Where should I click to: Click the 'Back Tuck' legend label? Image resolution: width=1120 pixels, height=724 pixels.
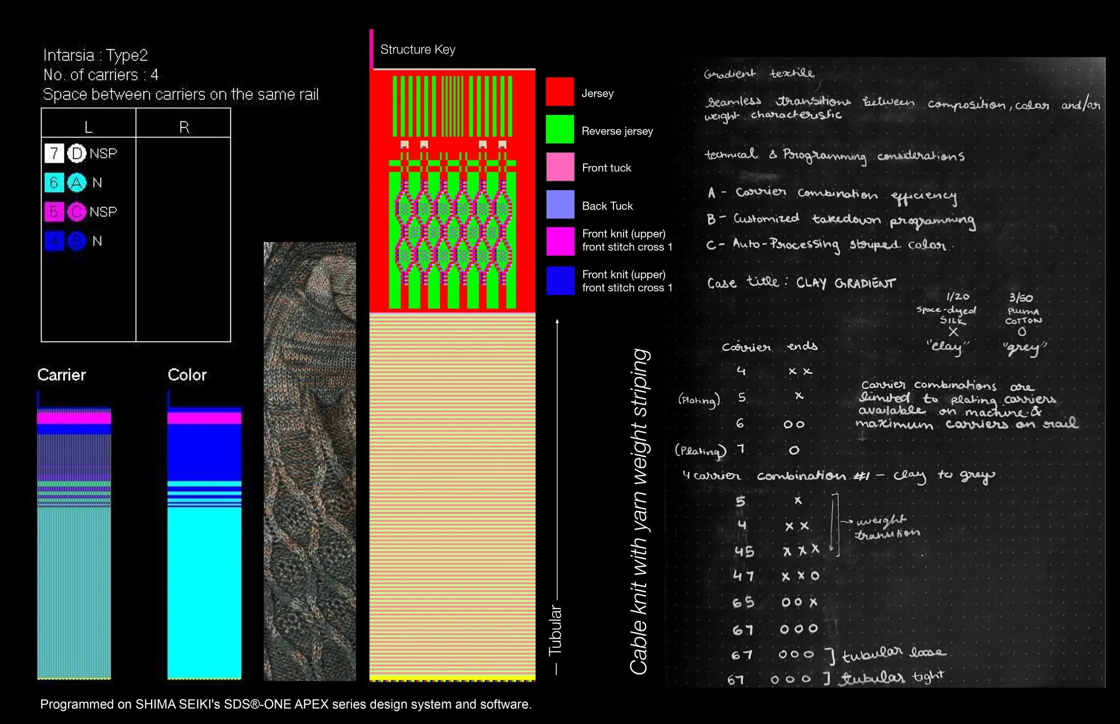[x=607, y=206]
